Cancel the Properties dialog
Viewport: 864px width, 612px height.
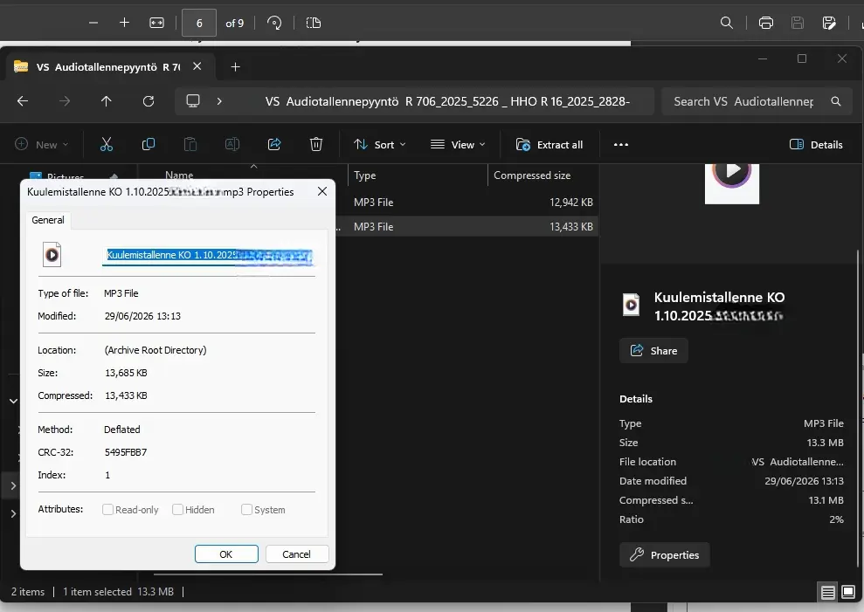tap(296, 554)
